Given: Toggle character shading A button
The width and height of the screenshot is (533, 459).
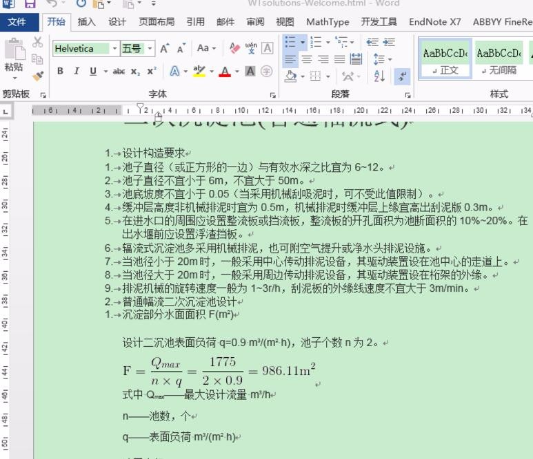Looking at the screenshot, I should [250, 72].
